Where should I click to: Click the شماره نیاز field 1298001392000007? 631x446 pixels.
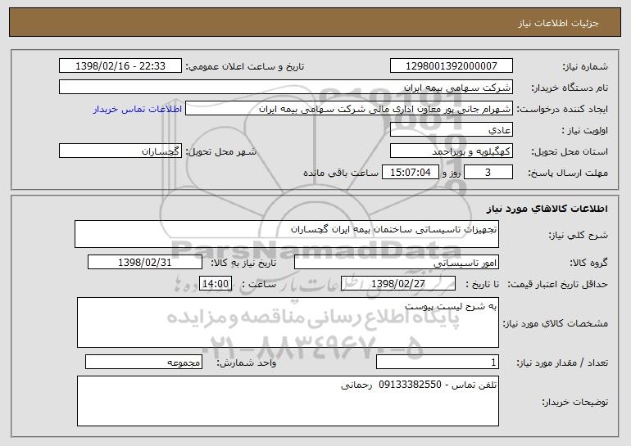tap(451, 66)
